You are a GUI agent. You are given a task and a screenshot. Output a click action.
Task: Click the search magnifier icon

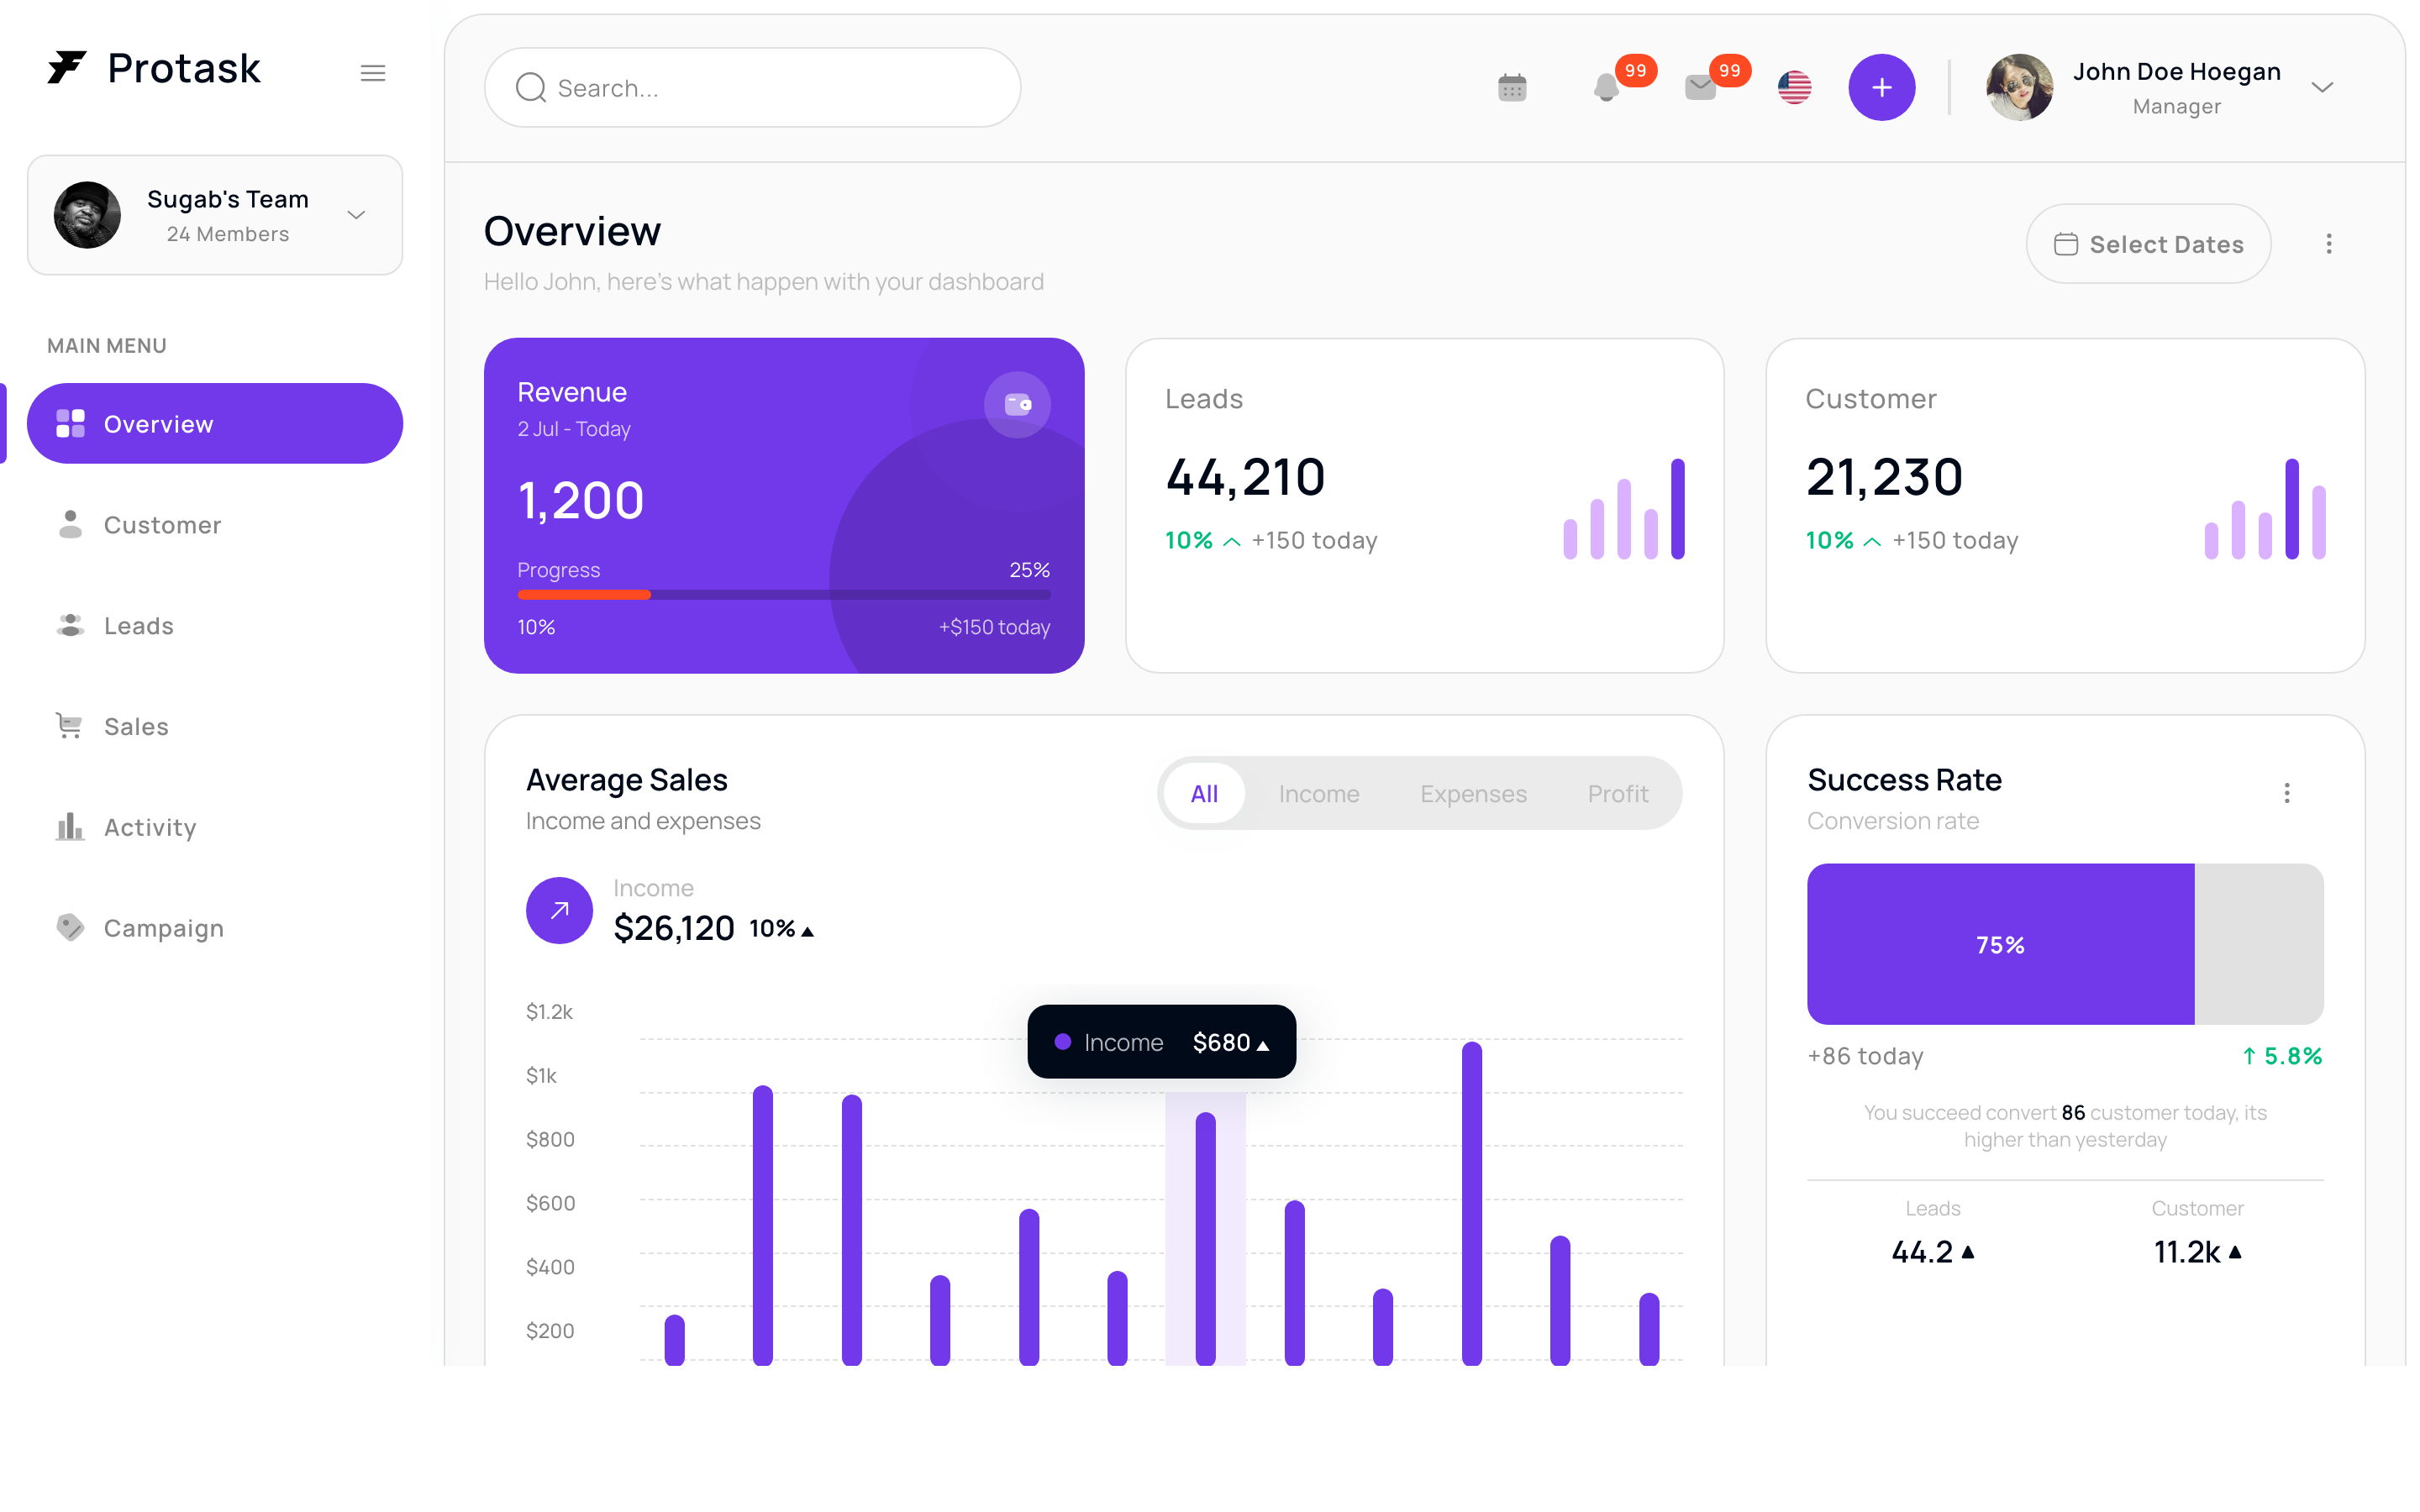tap(531, 88)
